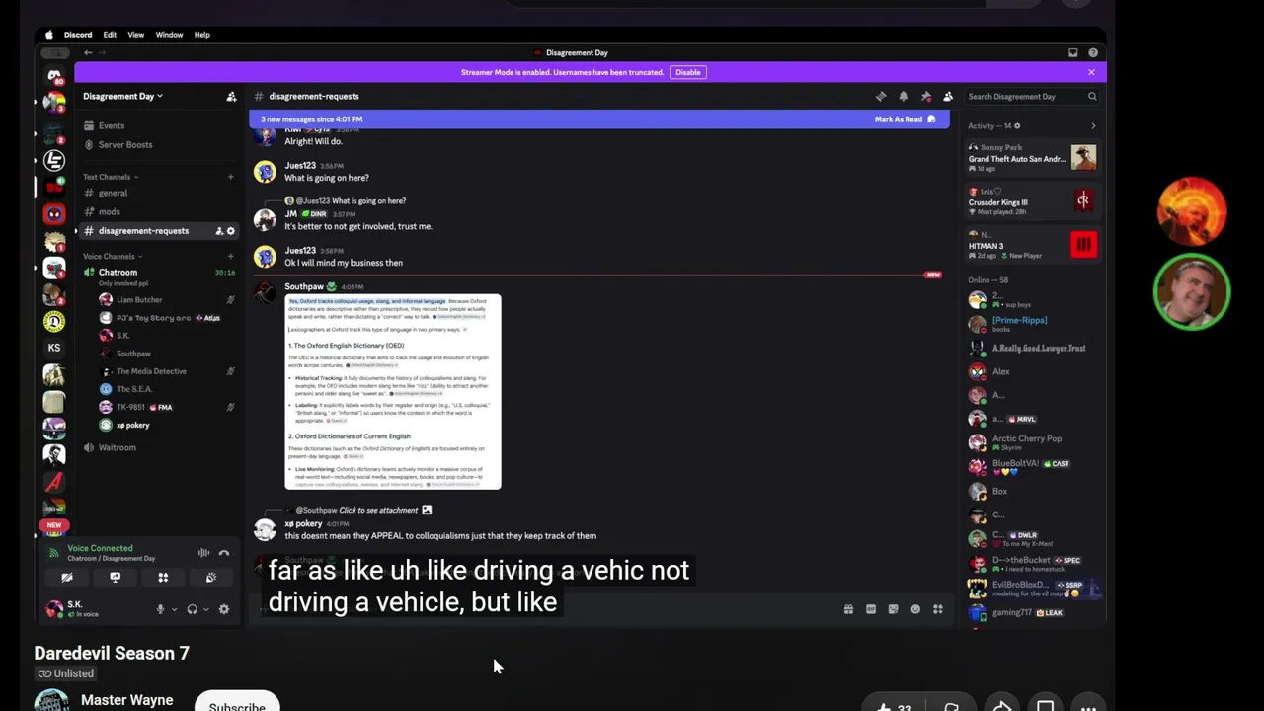This screenshot has height=711, width=1264.
Task: Open the Apps launcher in message bar
Action: click(x=938, y=609)
